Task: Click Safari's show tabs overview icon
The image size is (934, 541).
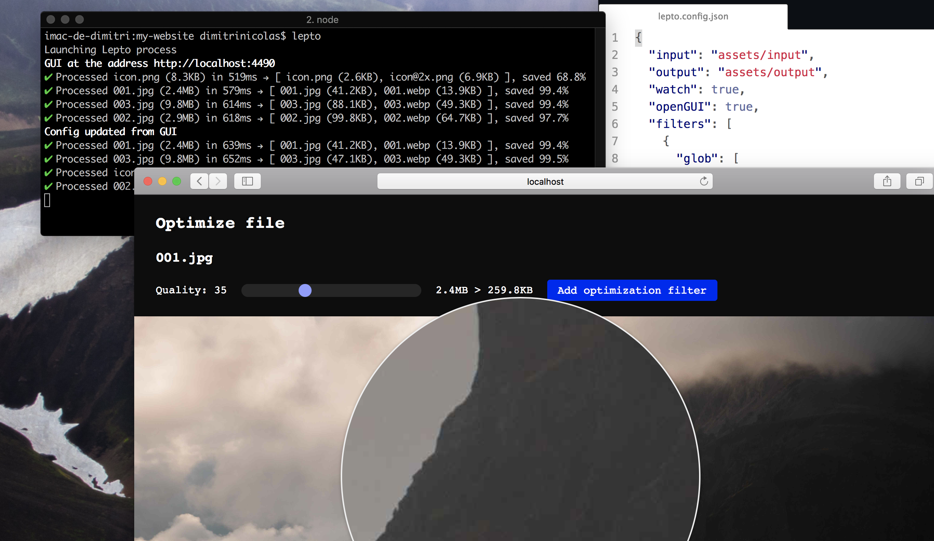Action: coord(919,181)
